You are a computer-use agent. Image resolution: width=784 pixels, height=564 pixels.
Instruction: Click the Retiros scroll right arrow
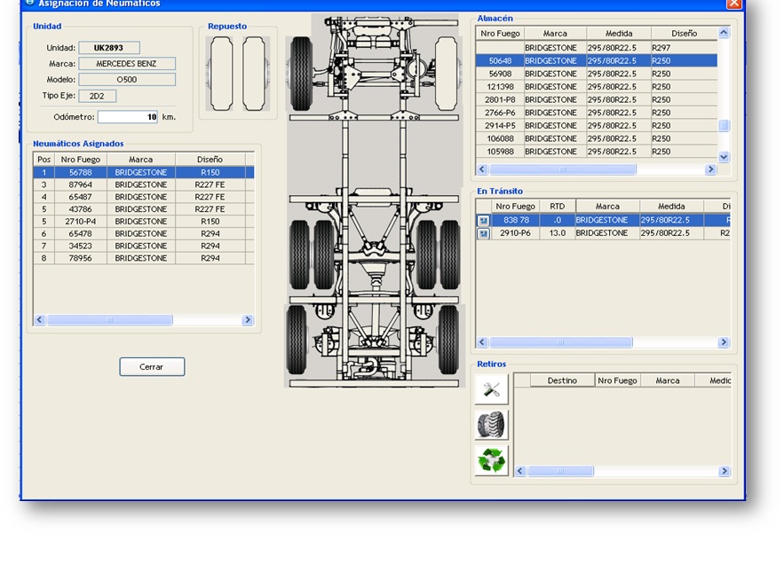[x=724, y=471]
